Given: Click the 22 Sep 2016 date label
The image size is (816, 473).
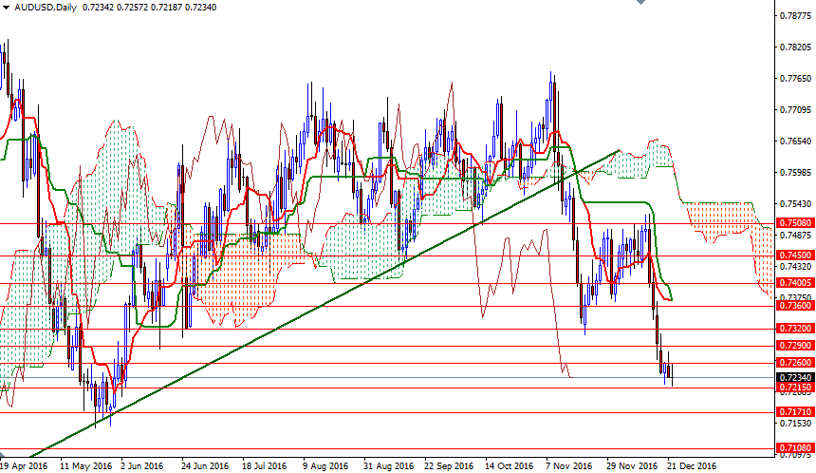Looking at the screenshot, I should [449, 465].
